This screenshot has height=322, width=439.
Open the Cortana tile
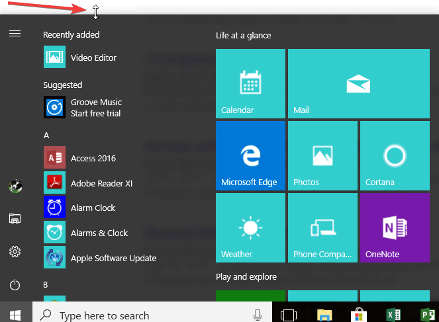pyautogui.click(x=395, y=155)
